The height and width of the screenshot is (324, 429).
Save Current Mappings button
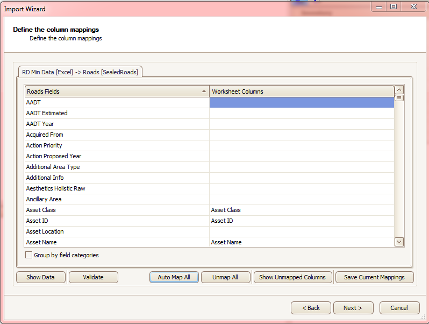click(x=374, y=277)
